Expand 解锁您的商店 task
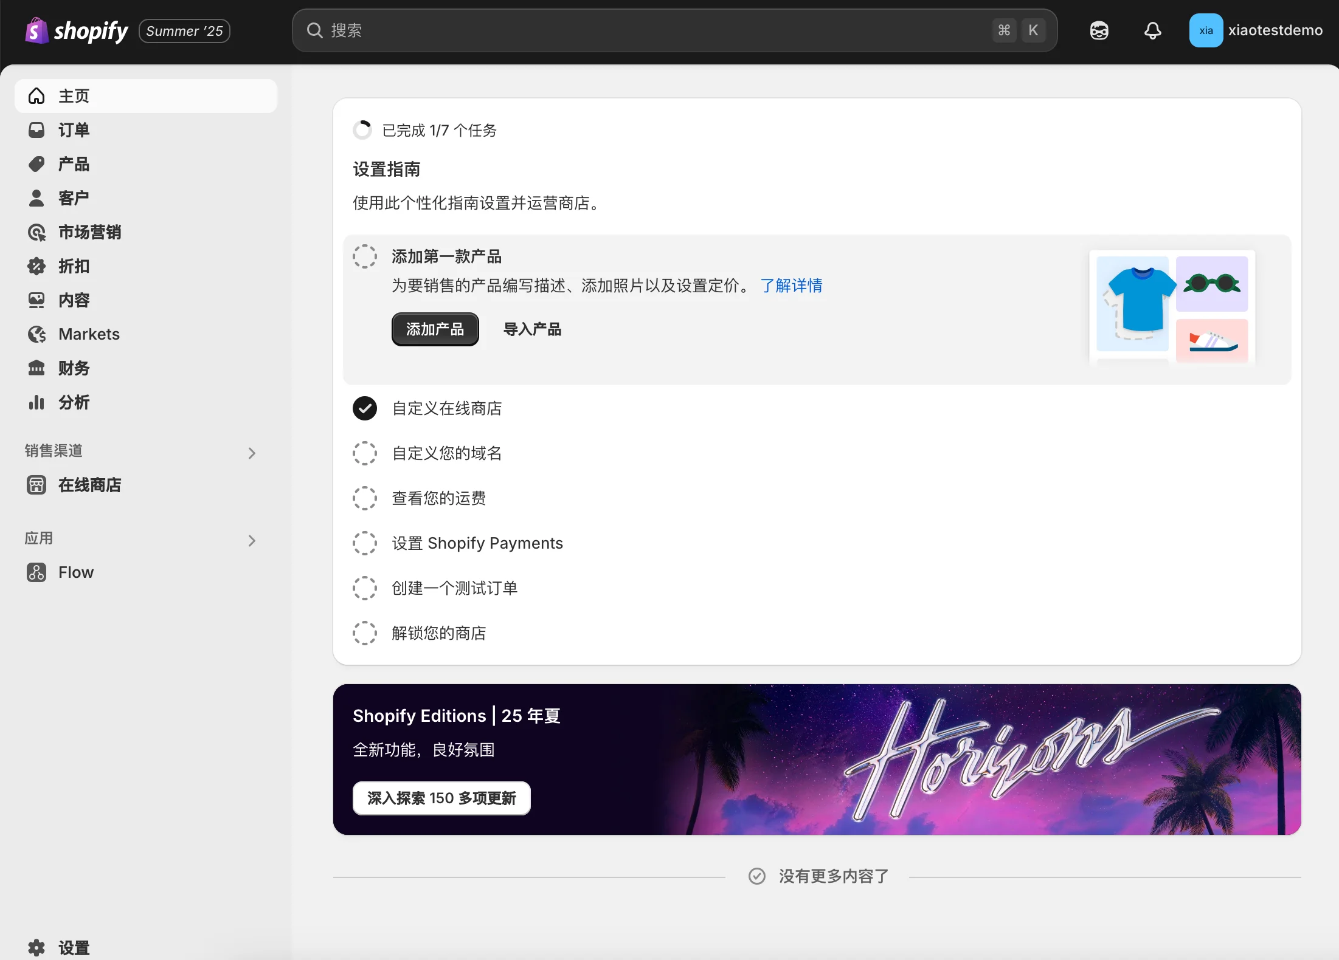This screenshot has width=1339, height=960. (x=439, y=633)
